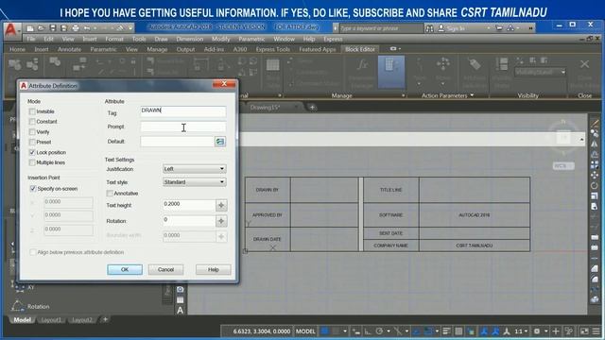Viewport: 605px width, 340px height.
Task: Click the Close Block Editor X icon
Action: click(584, 65)
